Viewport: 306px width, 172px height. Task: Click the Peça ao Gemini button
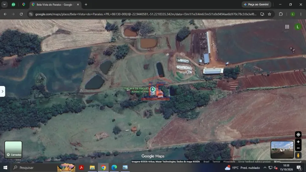[256, 4]
